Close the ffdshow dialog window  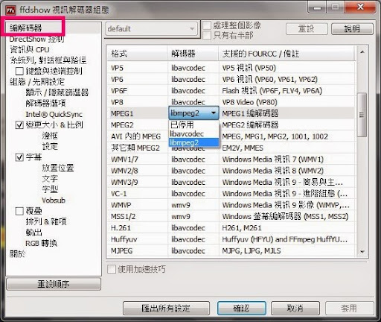(x=360, y=7)
